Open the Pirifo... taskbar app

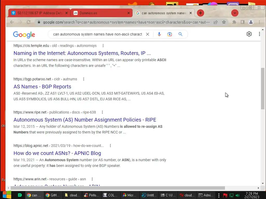(91, 195)
